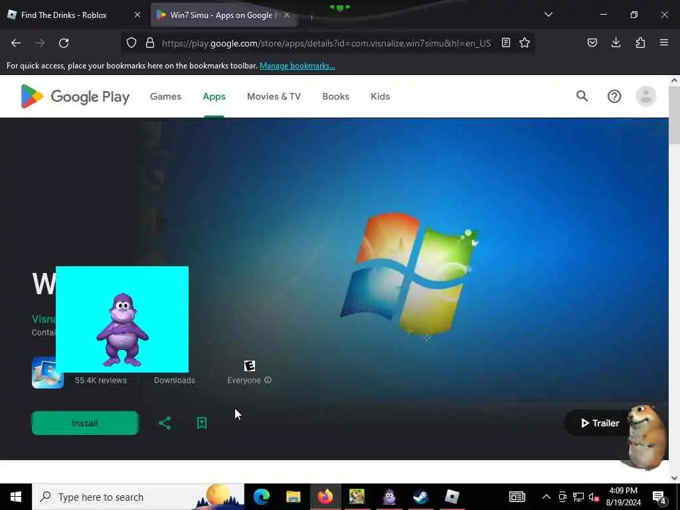Open the Roblox taskbar icon
Image resolution: width=680 pixels, height=510 pixels.
[x=452, y=497]
